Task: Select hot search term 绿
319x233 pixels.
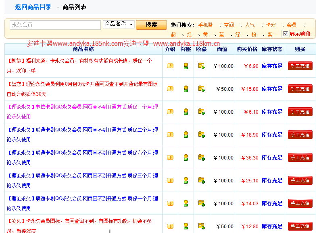Action: [238, 35]
